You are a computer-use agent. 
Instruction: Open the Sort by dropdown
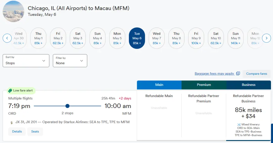26,61
